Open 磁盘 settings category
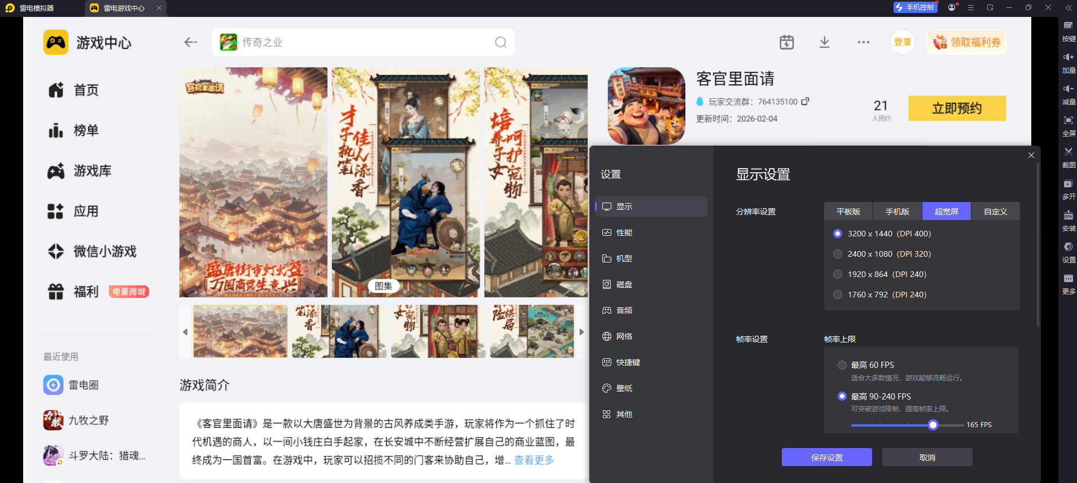1077x483 pixels. (x=651, y=284)
